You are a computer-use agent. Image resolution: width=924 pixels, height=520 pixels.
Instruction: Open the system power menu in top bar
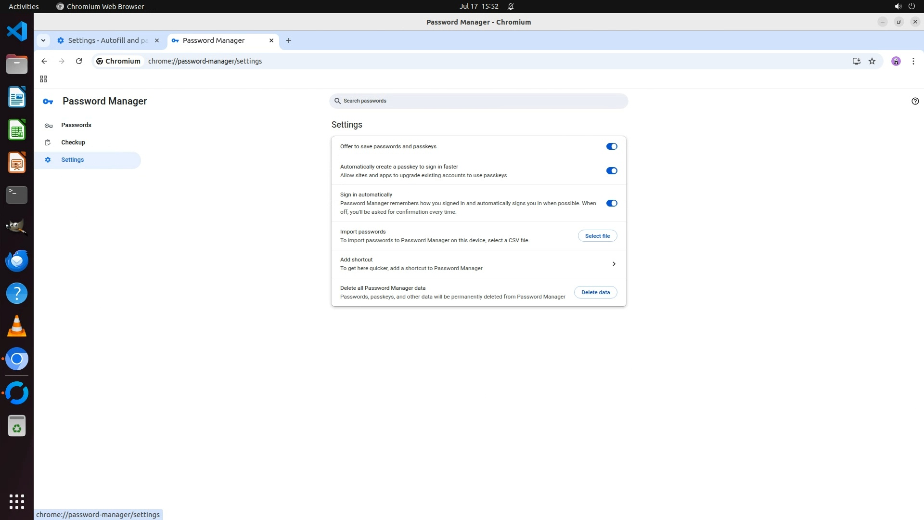tap(911, 6)
